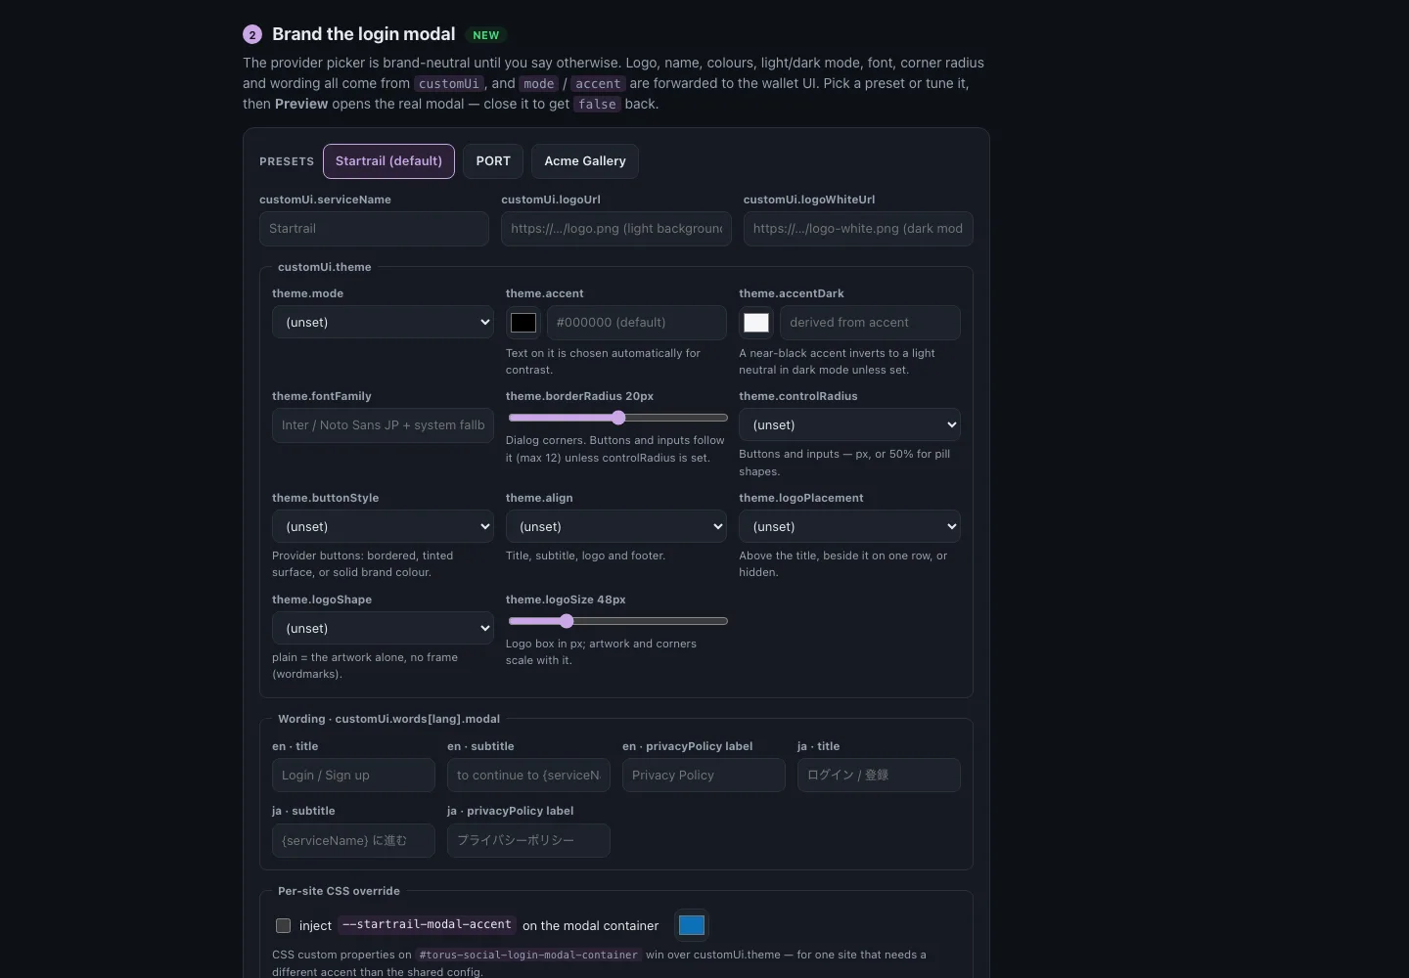Select the Startrail (default) preset
Viewport: 1409px width, 978px height.
(388, 161)
